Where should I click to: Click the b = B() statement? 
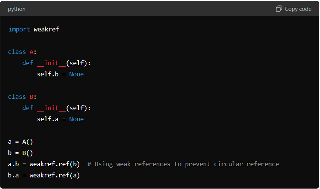coord(20,153)
